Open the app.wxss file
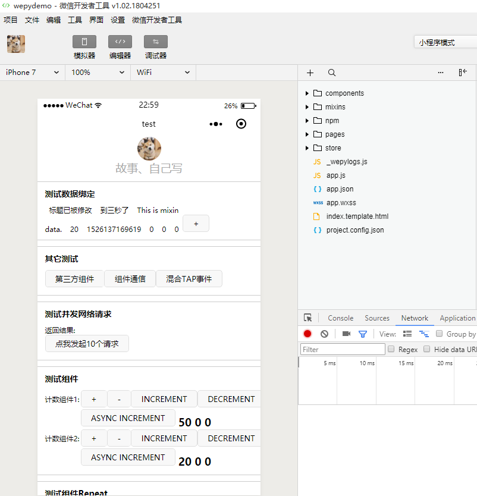The width and height of the screenshot is (477, 496). (x=341, y=202)
